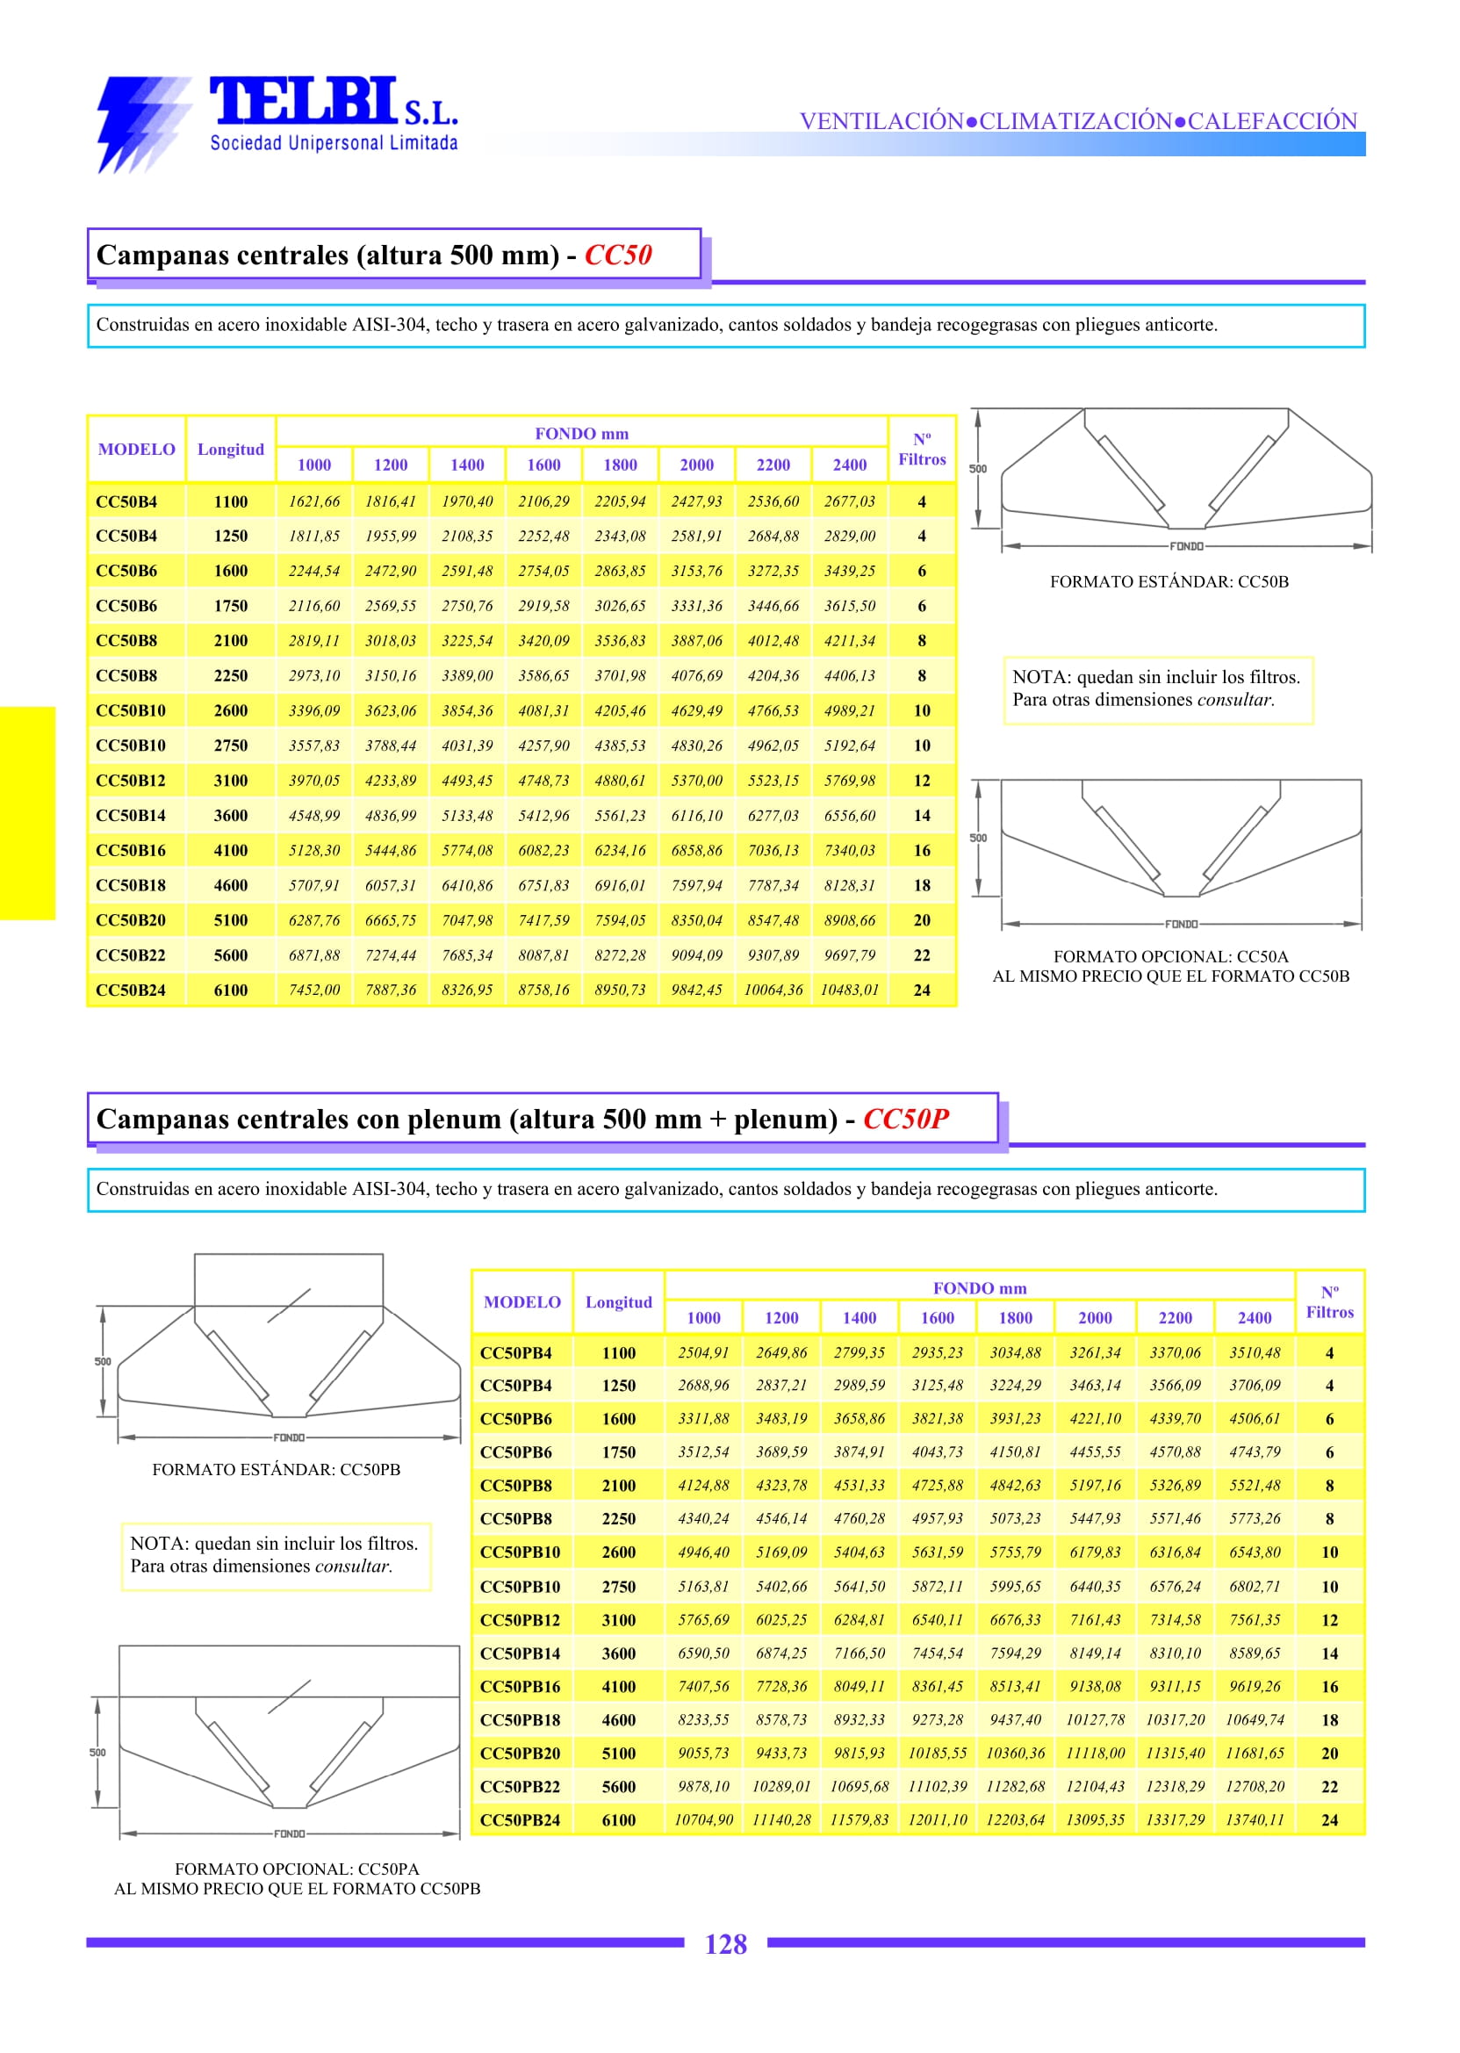Click the MODELO column header in the CC50 table
This screenshot has height=2053, width=1460.
137,449
